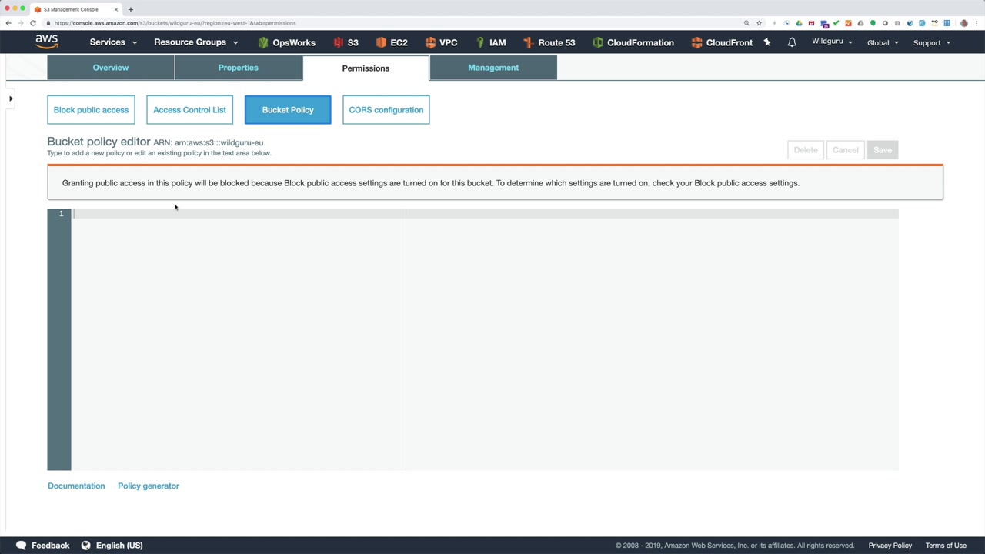Open the EC2 service shortcut
Image resolution: width=985 pixels, height=554 pixels.
click(x=392, y=42)
